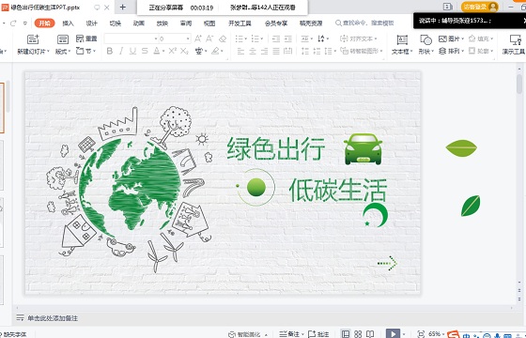Click the green car image on slide
This screenshot has width=526, height=338.
[364, 149]
